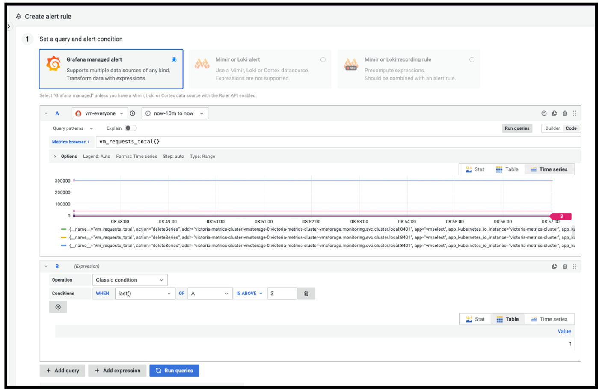Click the Add expression button

pyautogui.click(x=117, y=371)
